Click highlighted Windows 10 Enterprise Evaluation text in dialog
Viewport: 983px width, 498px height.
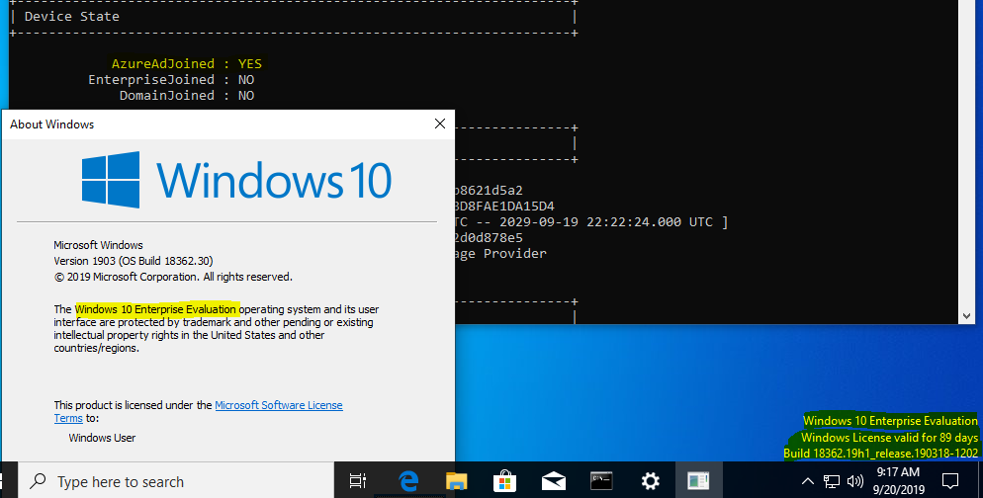tap(156, 309)
